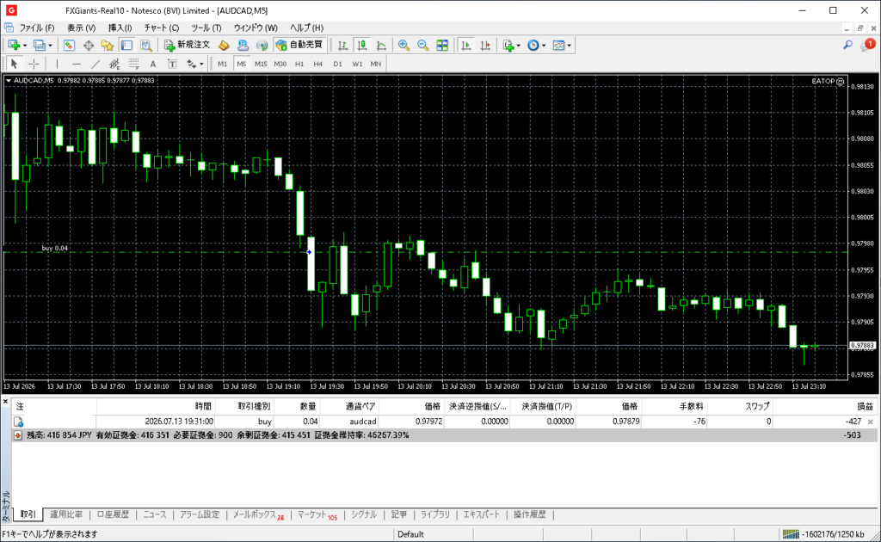
Task: Pick the trendline drawing tool
Action: [x=95, y=64]
